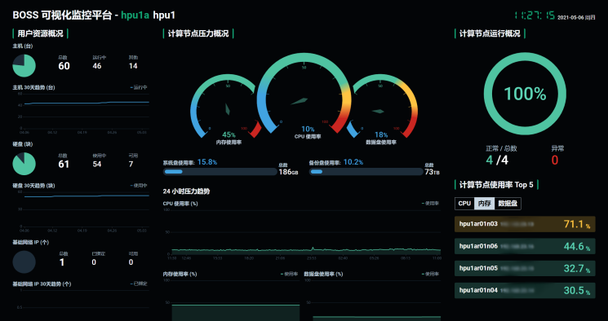Click the large CPU 使用率 gauge dial
This screenshot has height=321, width=608.
[x=304, y=93]
